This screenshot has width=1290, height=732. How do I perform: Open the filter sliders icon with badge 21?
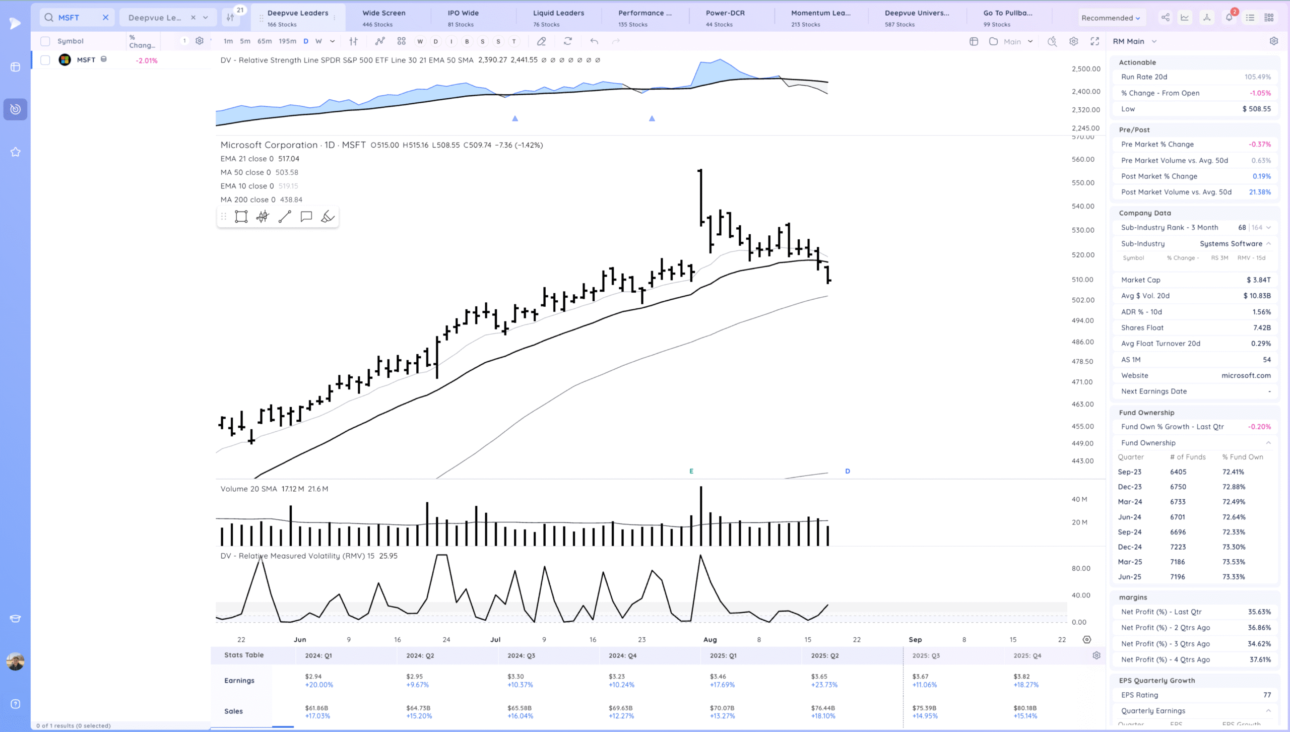coord(230,18)
